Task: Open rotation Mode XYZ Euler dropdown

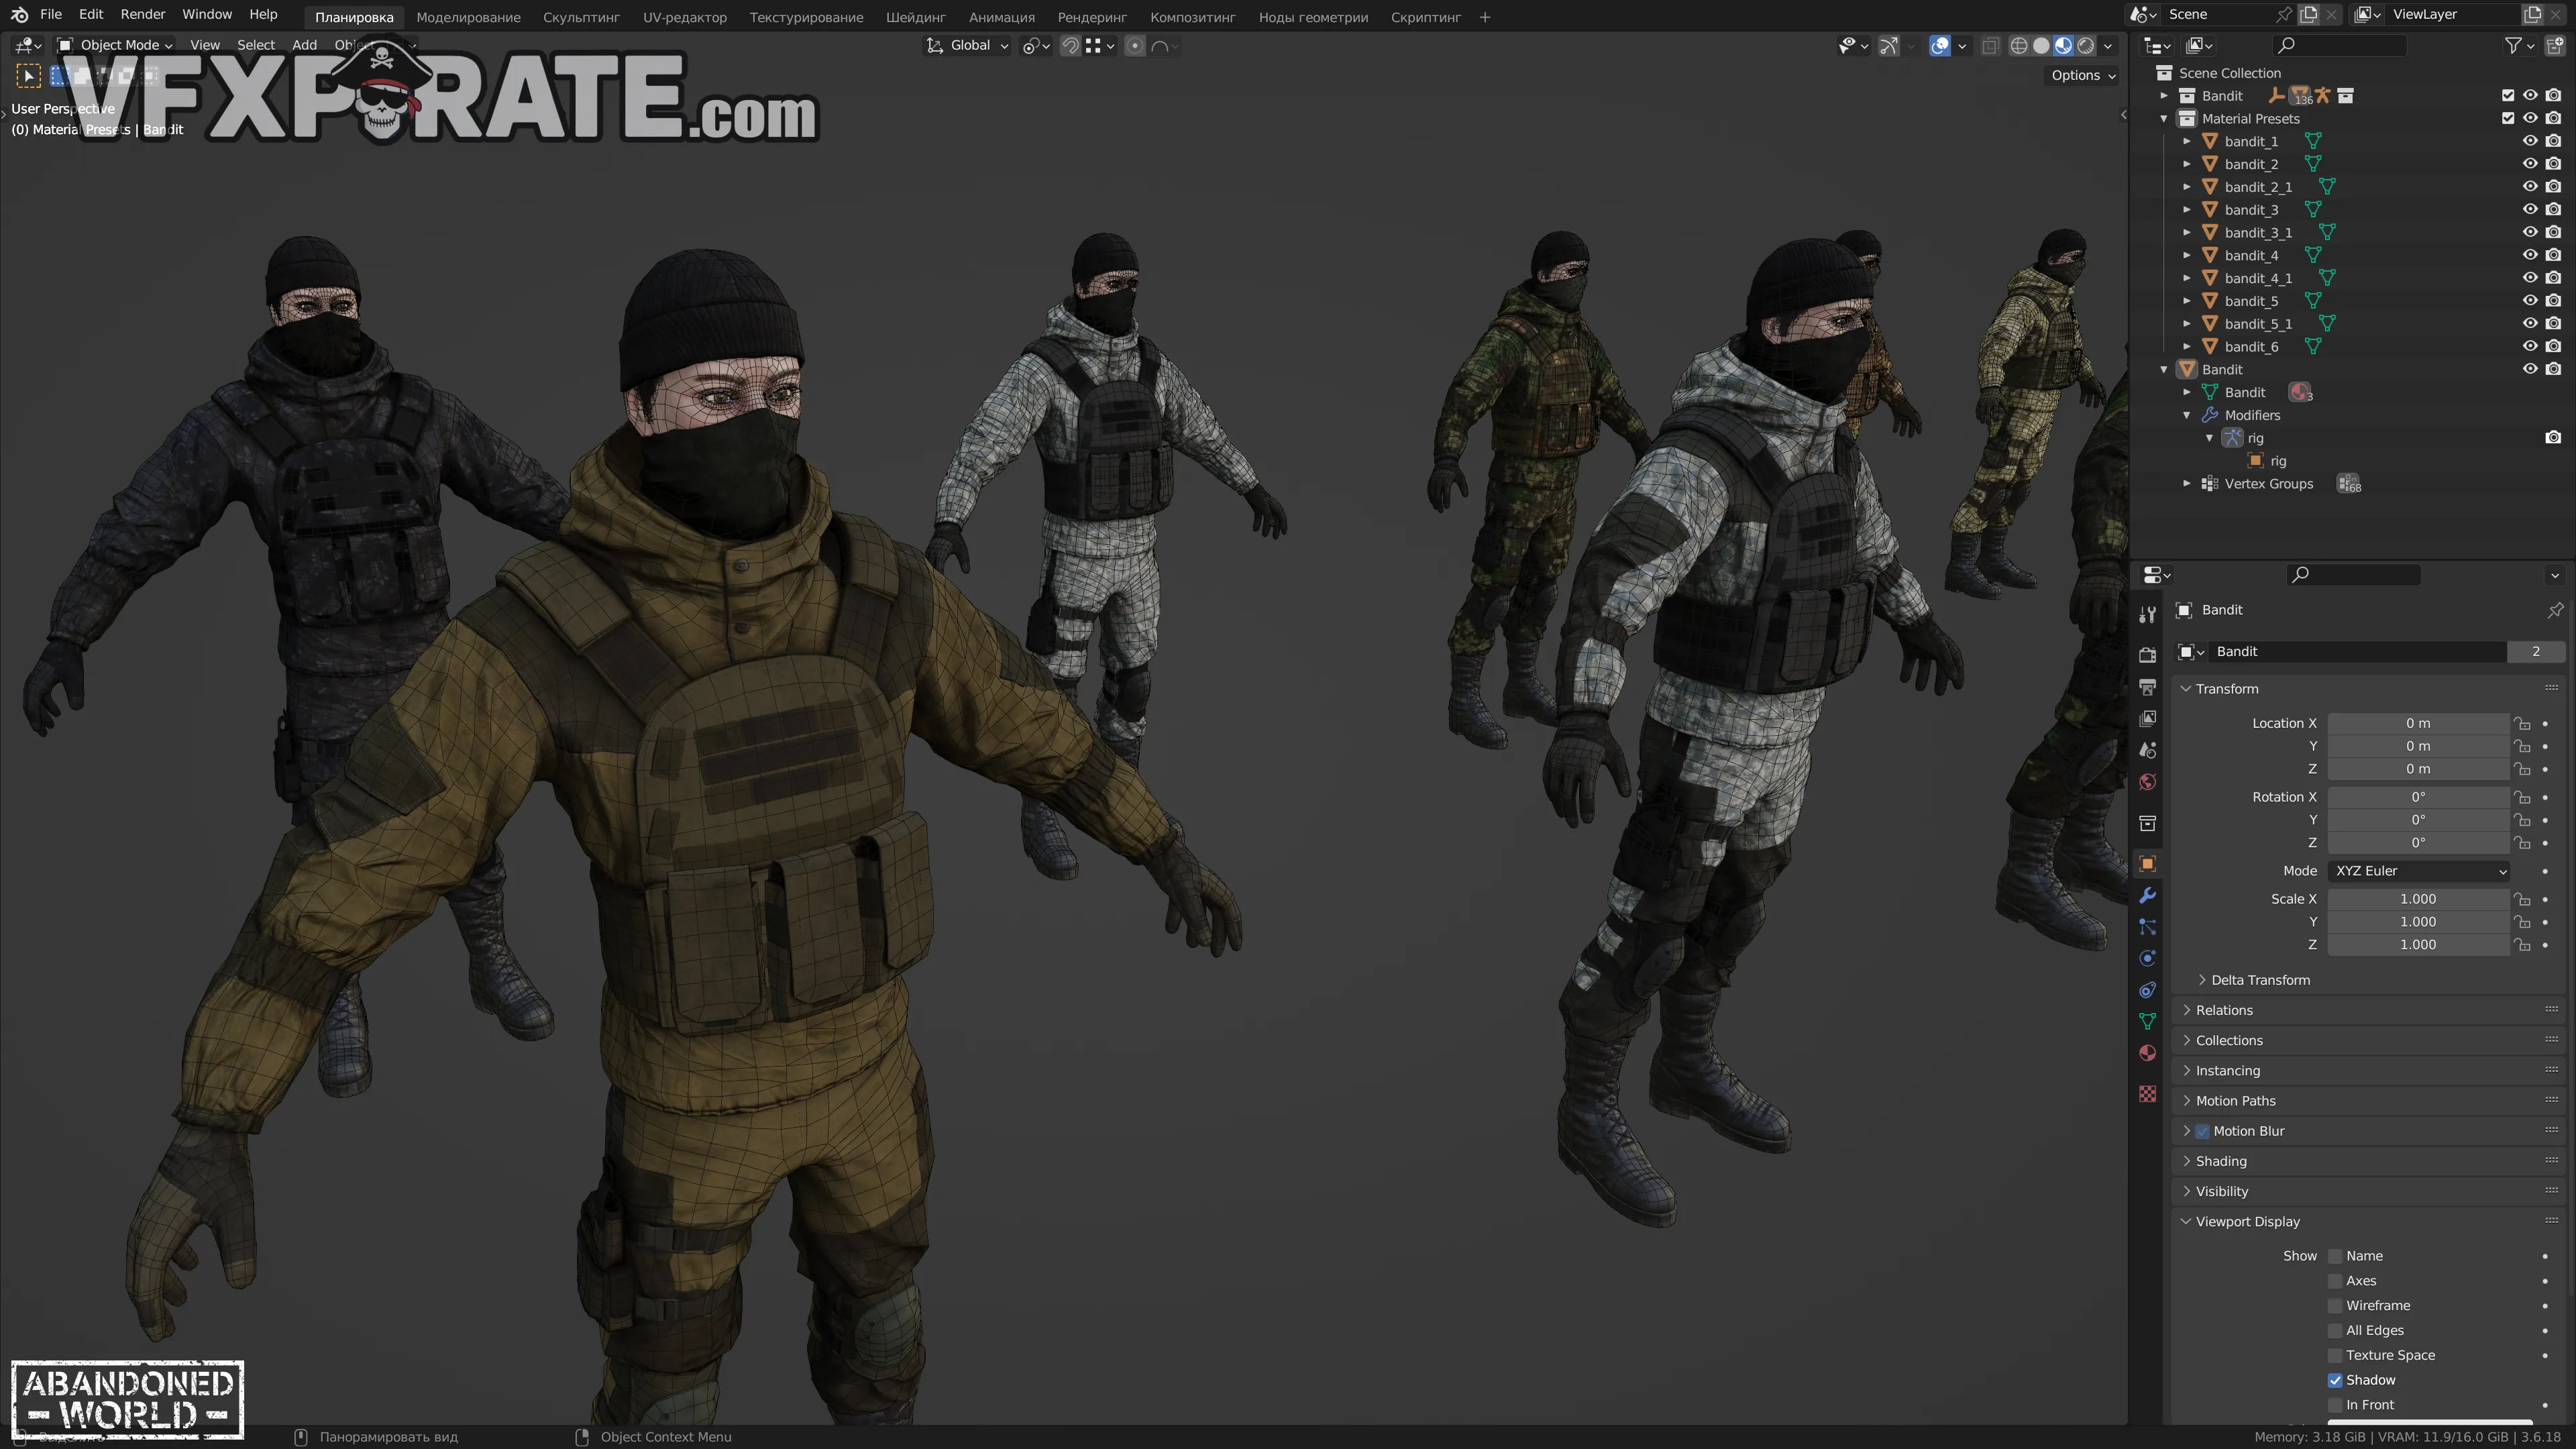Action: 2418,871
